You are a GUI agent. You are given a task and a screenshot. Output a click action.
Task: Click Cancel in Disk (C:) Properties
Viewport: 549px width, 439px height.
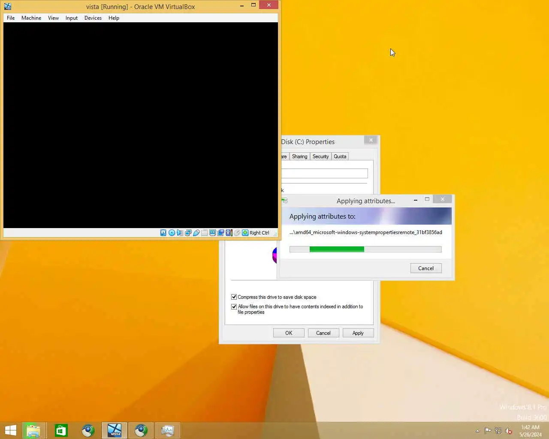pyautogui.click(x=323, y=333)
